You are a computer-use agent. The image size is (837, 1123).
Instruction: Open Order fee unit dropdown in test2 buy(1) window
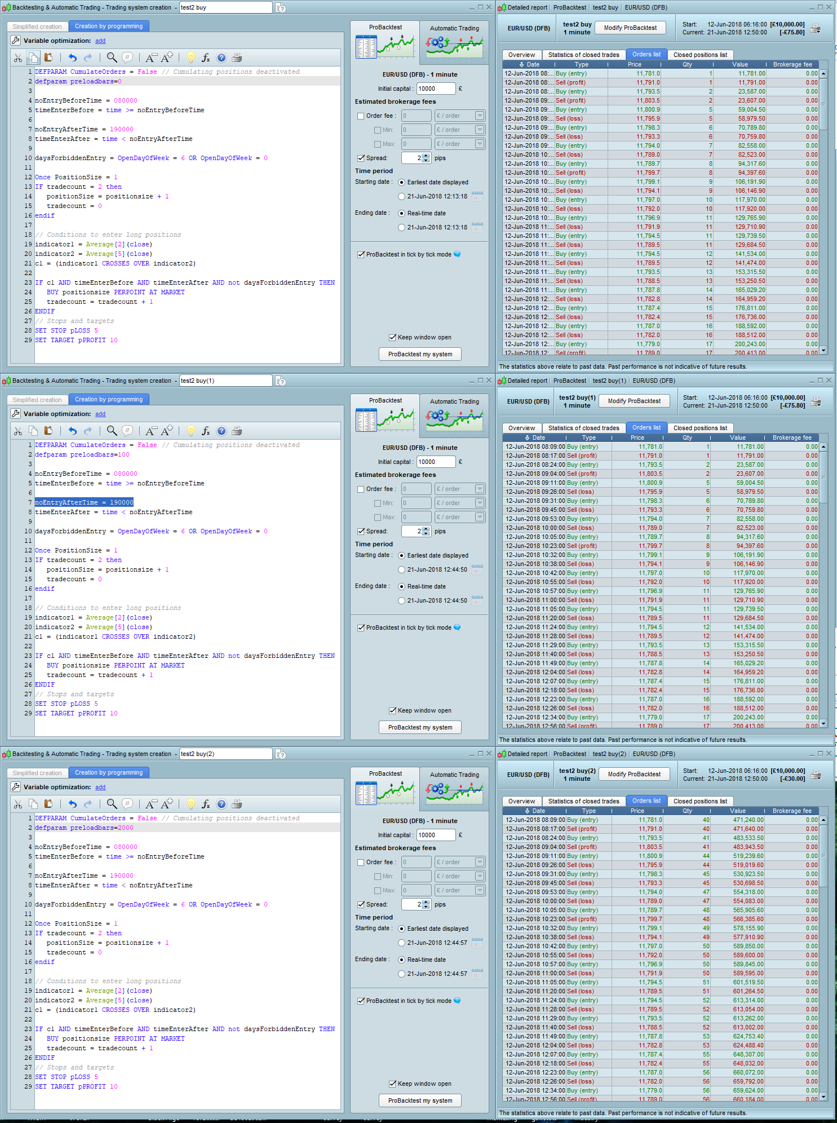tap(460, 489)
